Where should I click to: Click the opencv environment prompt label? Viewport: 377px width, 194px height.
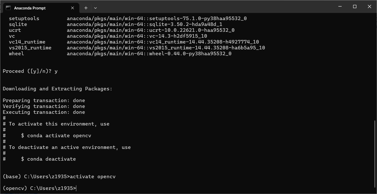(14, 188)
